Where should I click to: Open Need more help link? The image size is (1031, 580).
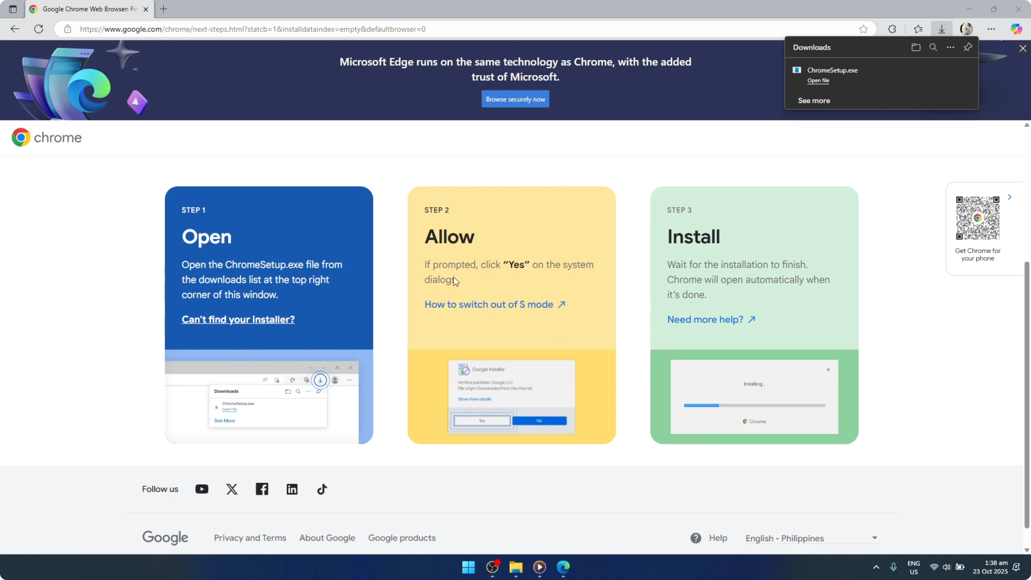pos(711,319)
